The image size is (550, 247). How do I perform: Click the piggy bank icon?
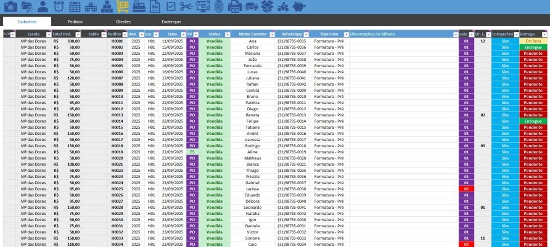point(299,7)
